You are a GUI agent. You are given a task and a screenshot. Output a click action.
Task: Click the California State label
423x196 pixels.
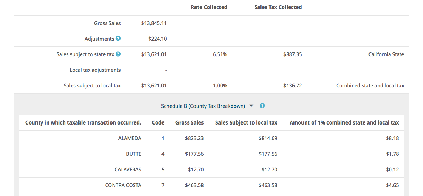point(386,54)
